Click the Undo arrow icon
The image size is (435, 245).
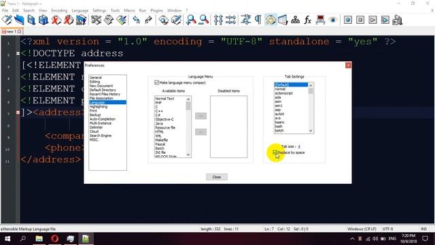coord(136,20)
